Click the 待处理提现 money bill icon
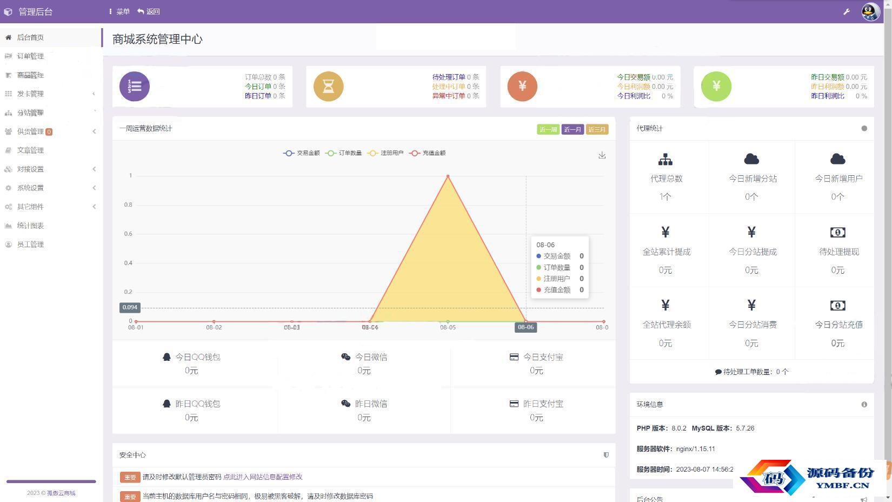This screenshot has height=502, width=892. point(837,232)
